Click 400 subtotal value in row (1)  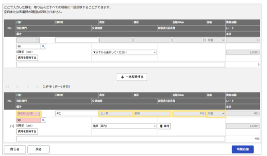coord(257,139)
